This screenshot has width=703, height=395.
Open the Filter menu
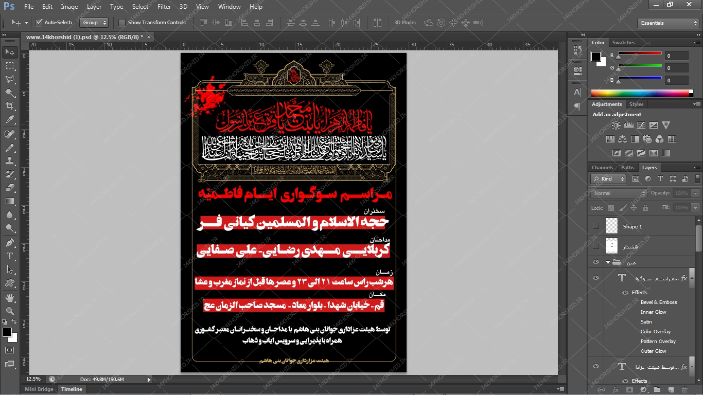coord(164,7)
